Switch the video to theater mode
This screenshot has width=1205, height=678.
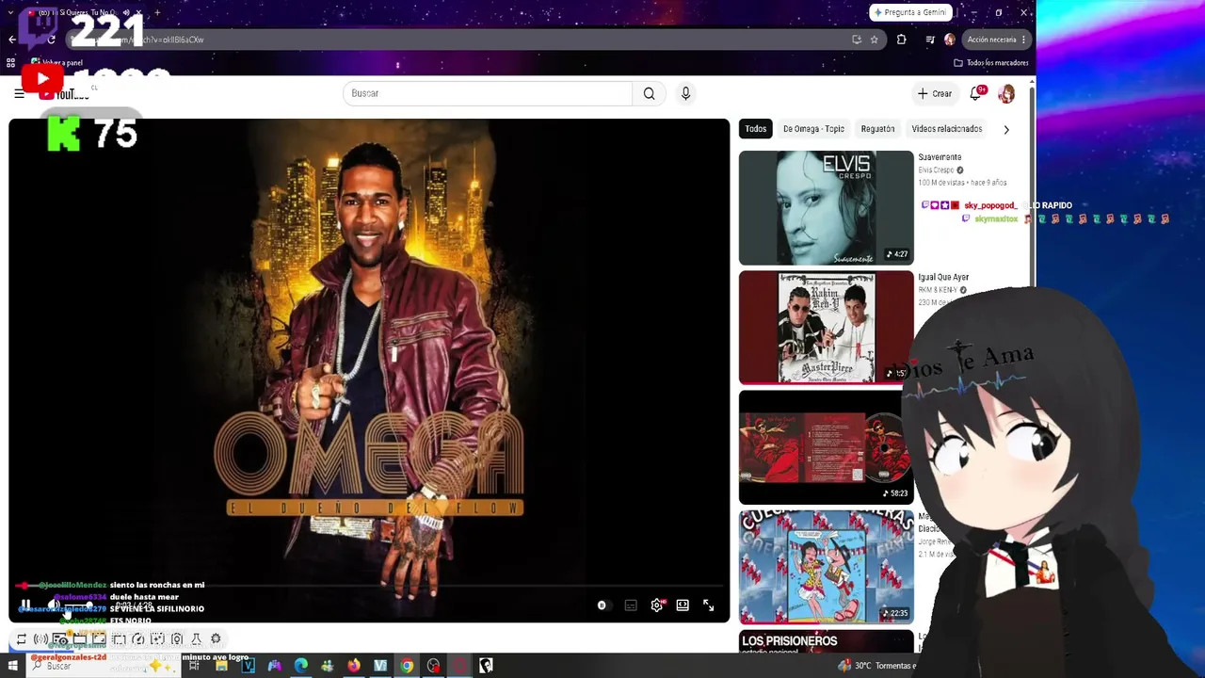[683, 605]
